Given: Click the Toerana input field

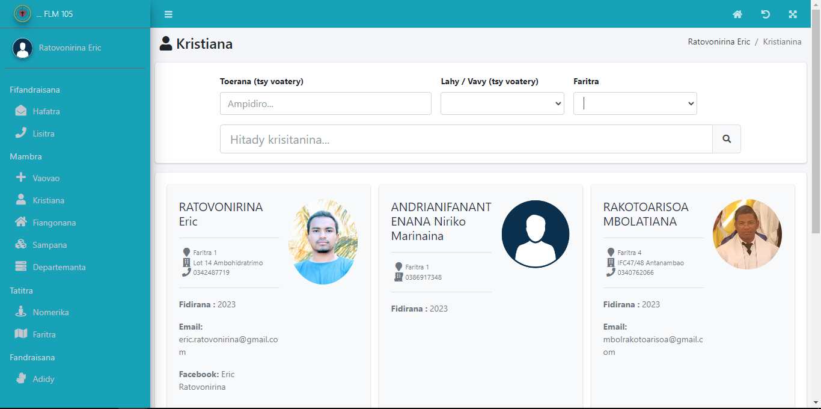Looking at the screenshot, I should [325, 103].
